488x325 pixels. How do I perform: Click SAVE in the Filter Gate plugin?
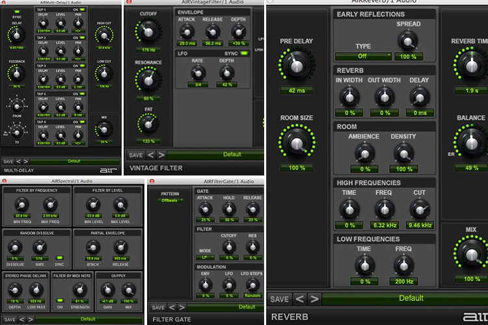pyautogui.click(x=158, y=307)
